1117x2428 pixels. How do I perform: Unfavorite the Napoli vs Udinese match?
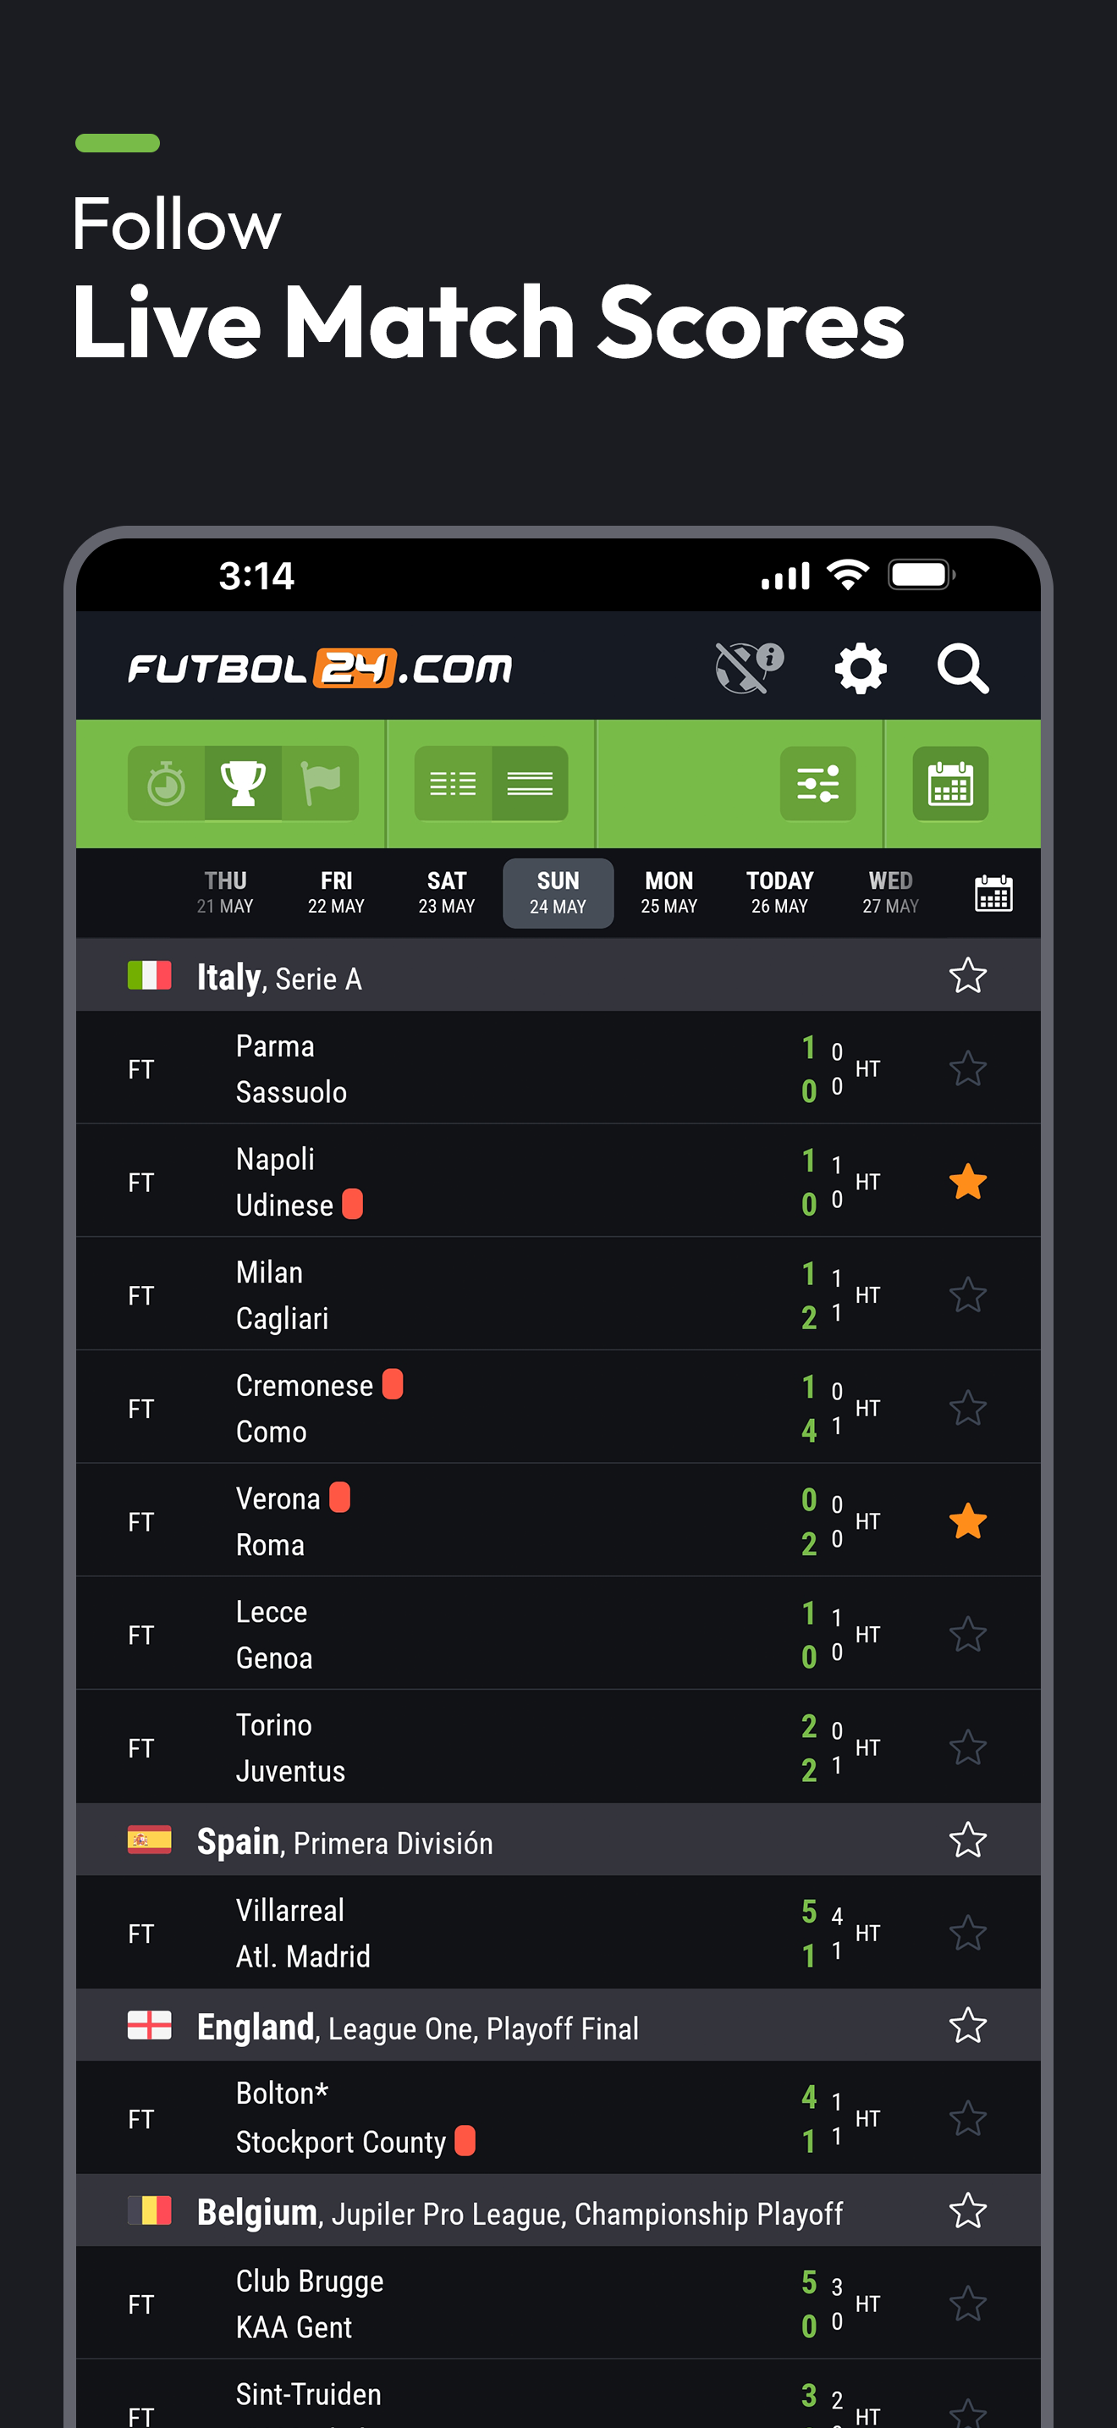pyautogui.click(x=967, y=1182)
